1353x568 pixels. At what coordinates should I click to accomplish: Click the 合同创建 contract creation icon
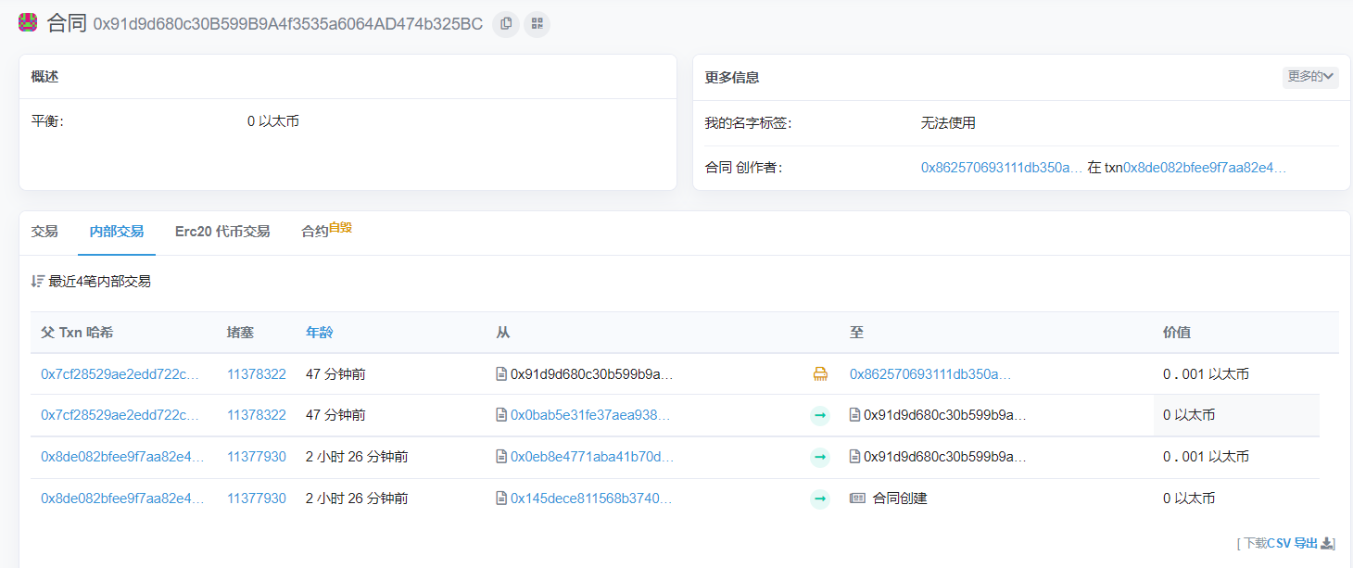[858, 499]
